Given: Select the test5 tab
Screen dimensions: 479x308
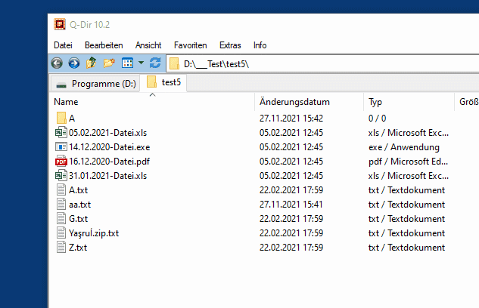Looking at the screenshot, I should click(x=163, y=82).
